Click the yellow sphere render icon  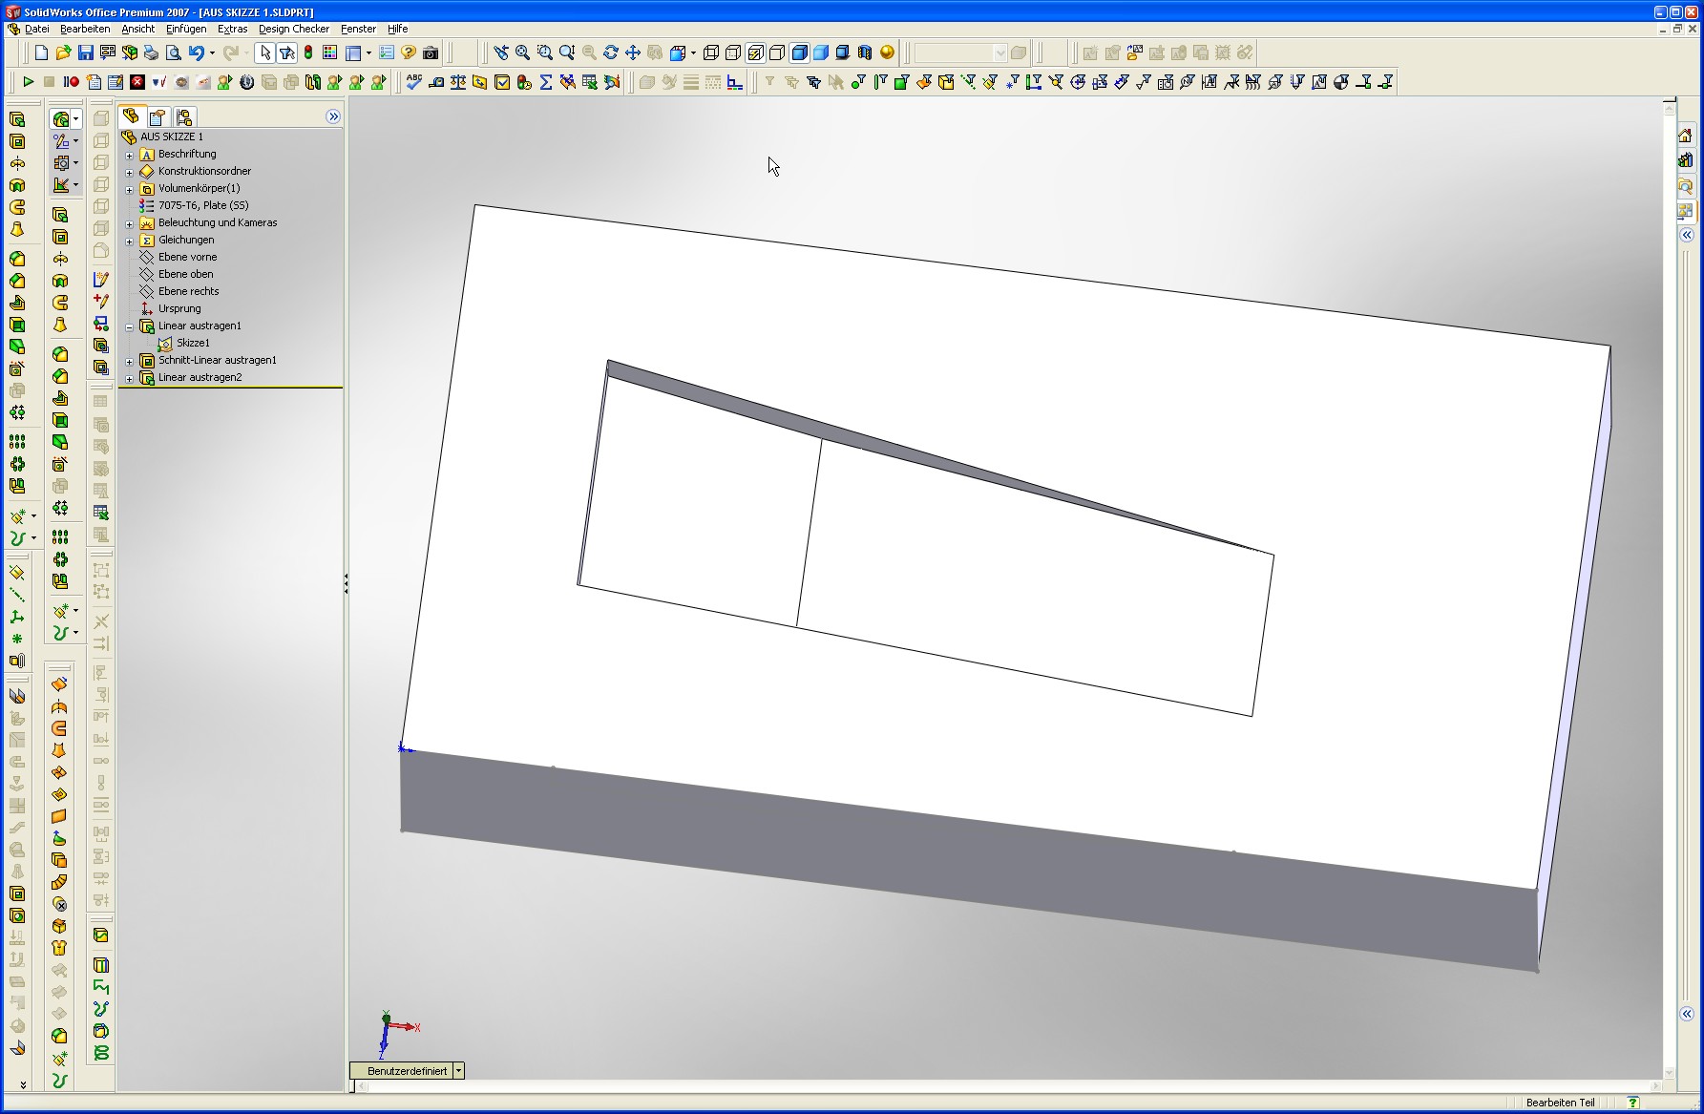887,53
